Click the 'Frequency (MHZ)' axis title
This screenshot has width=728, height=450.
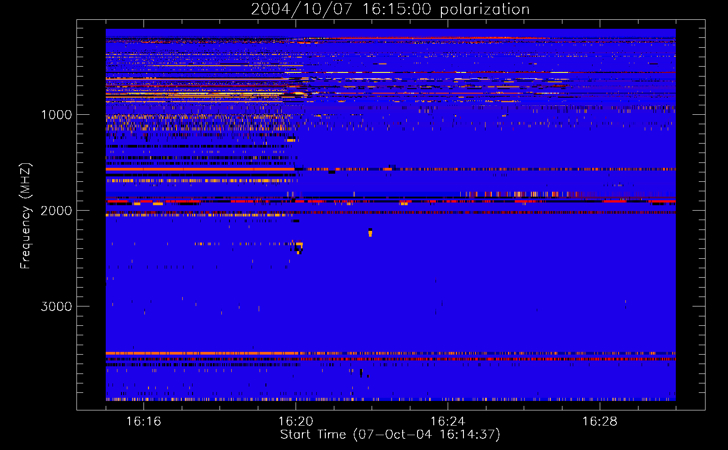pyautogui.click(x=25, y=216)
